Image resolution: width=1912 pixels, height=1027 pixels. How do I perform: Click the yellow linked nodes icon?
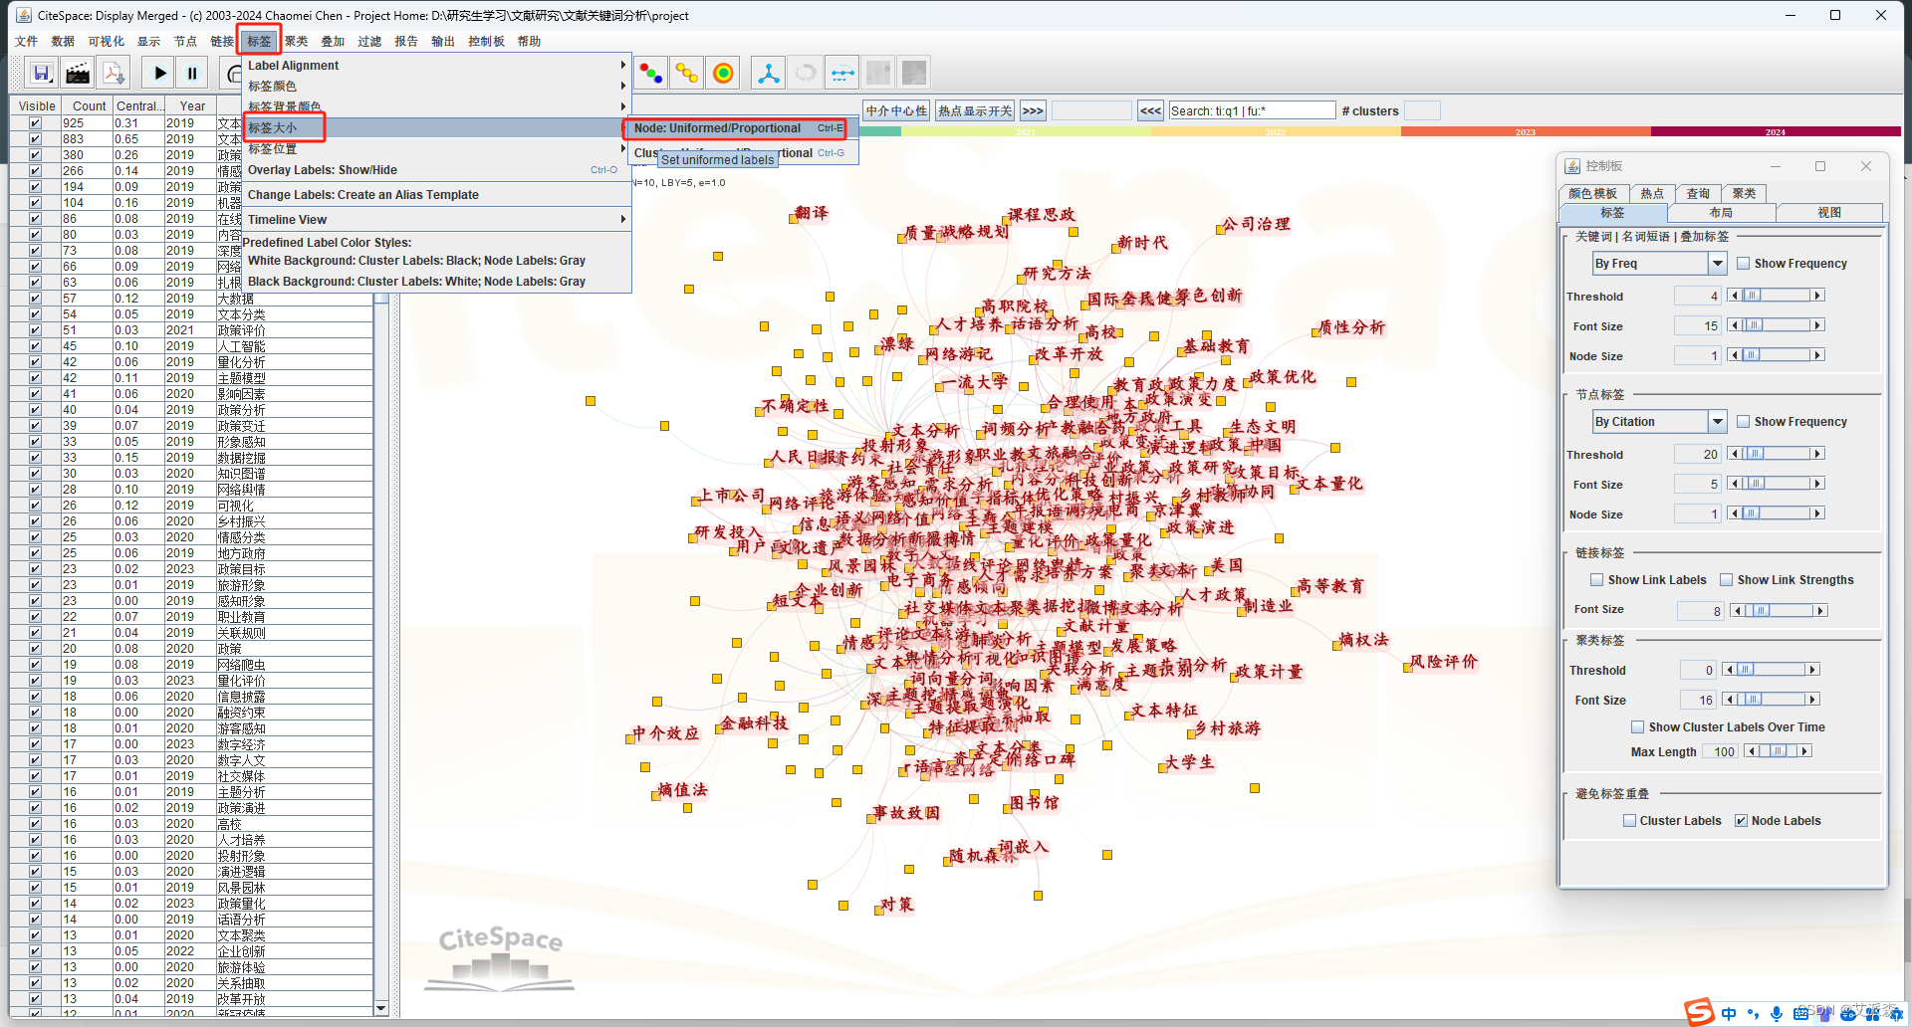tap(687, 73)
